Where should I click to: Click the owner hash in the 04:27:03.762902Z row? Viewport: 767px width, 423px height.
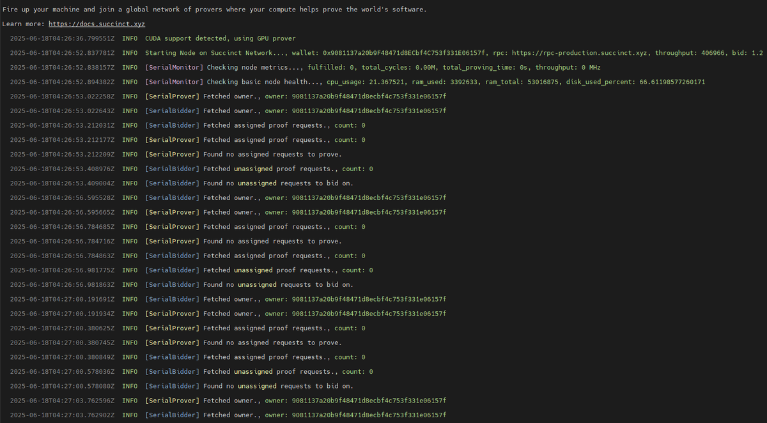click(x=369, y=415)
